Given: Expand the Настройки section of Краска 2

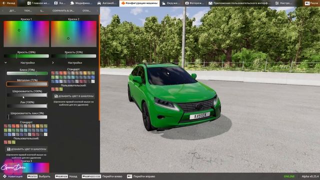Looking at the screenshot, I should [53, 62].
